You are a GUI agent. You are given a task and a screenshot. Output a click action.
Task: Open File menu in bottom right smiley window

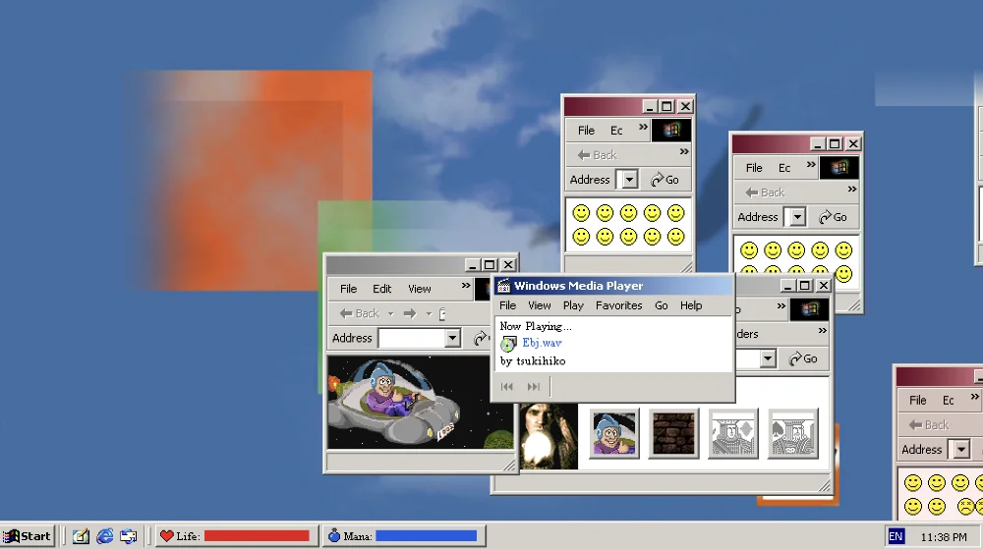pos(918,400)
